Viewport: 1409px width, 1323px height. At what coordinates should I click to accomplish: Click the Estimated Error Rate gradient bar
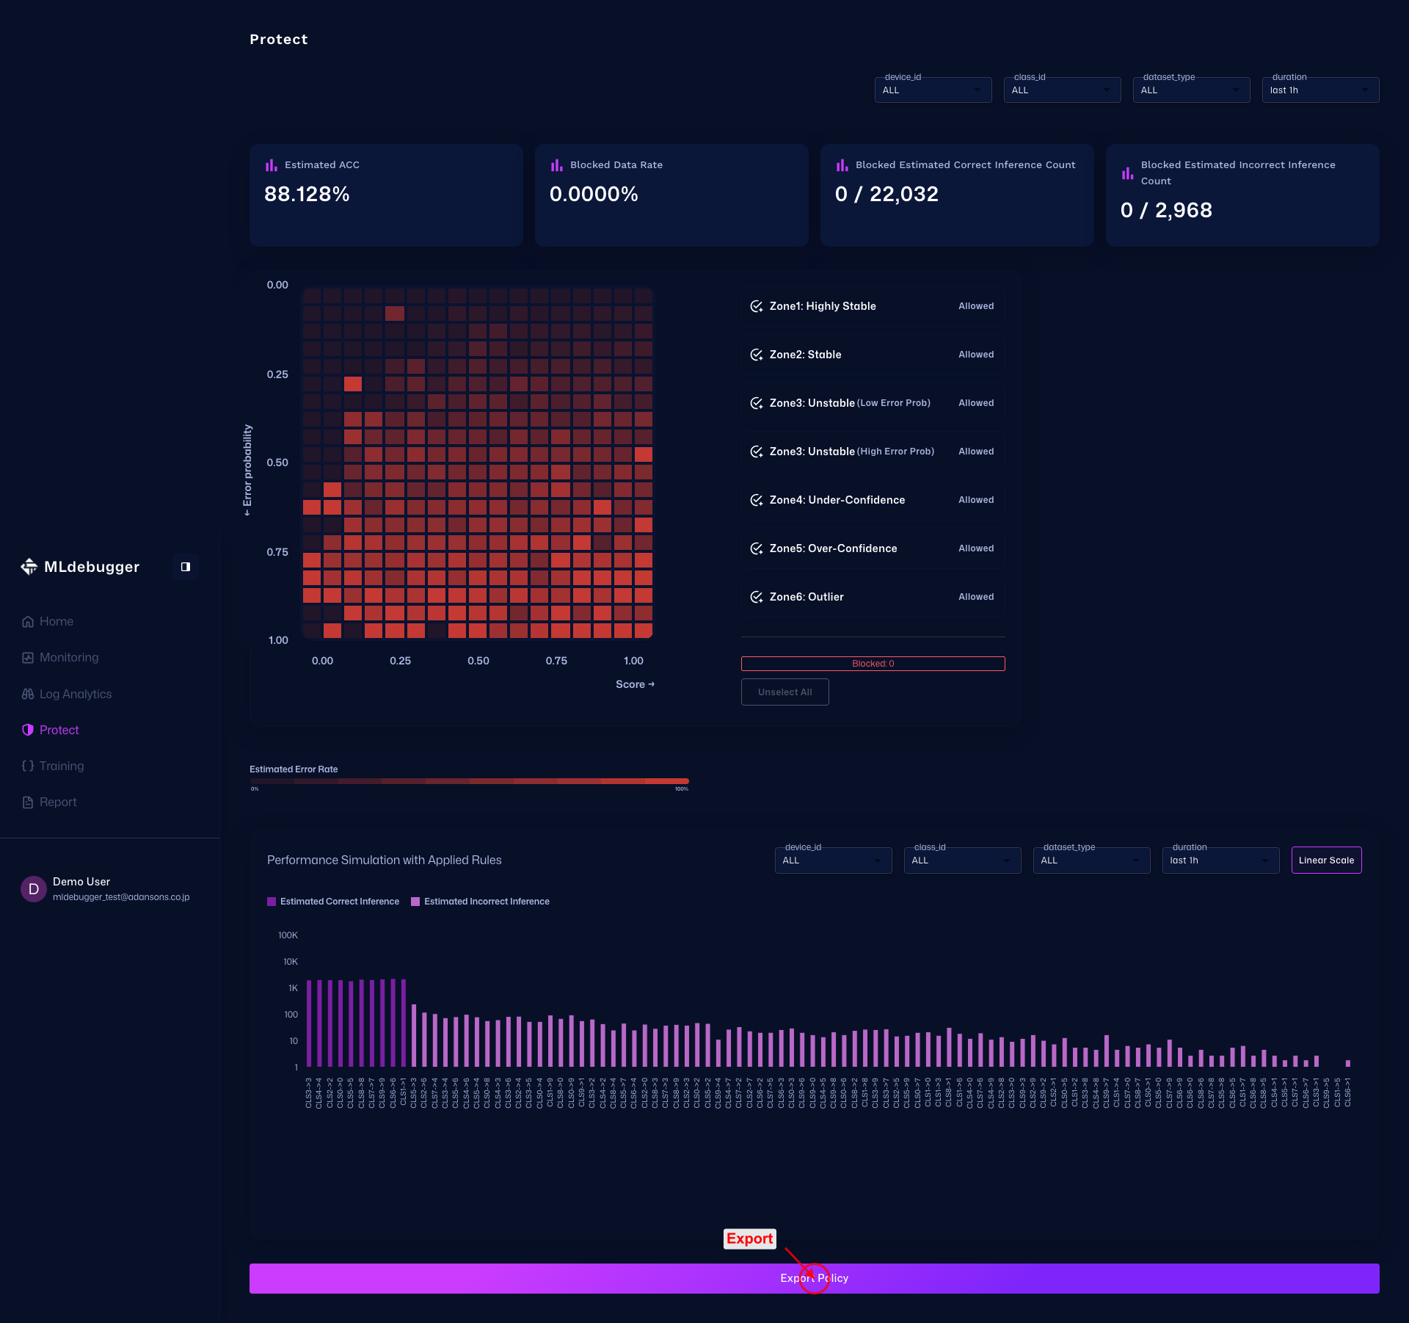pos(469,781)
